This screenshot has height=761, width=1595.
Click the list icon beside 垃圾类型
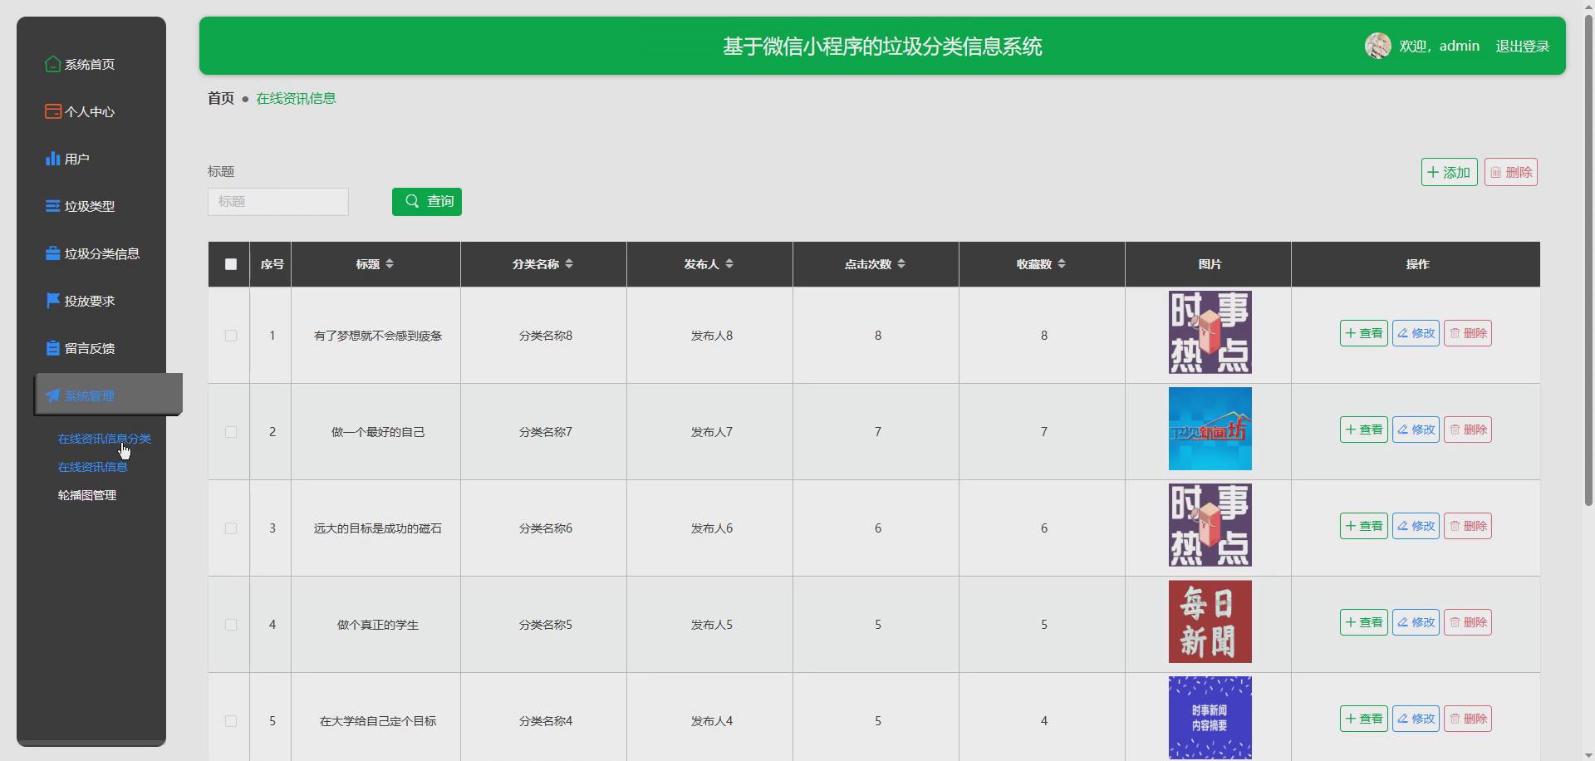click(52, 206)
